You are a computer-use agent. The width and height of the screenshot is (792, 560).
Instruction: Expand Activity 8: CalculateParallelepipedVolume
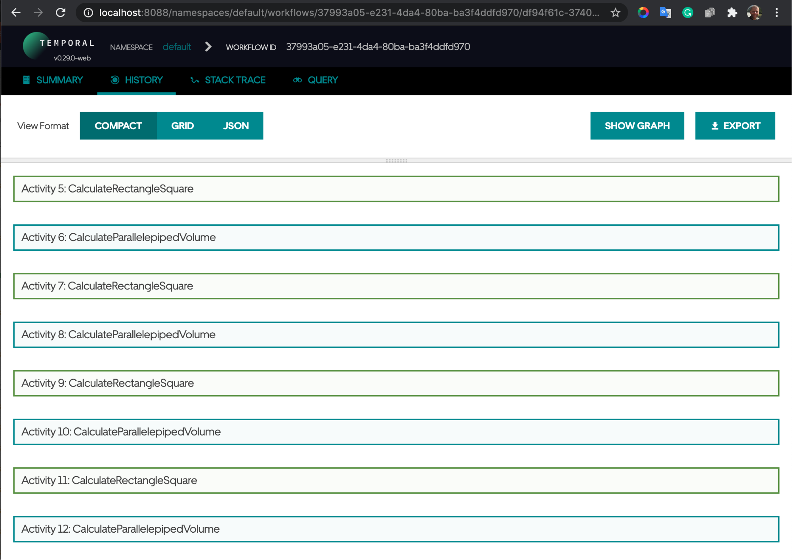[x=396, y=335]
